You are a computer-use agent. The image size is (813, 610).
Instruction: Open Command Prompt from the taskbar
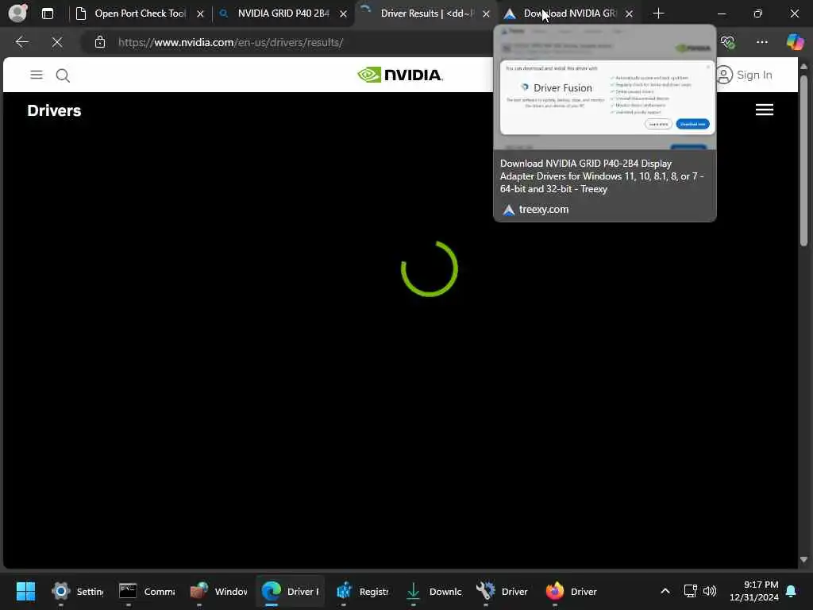click(147, 591)
